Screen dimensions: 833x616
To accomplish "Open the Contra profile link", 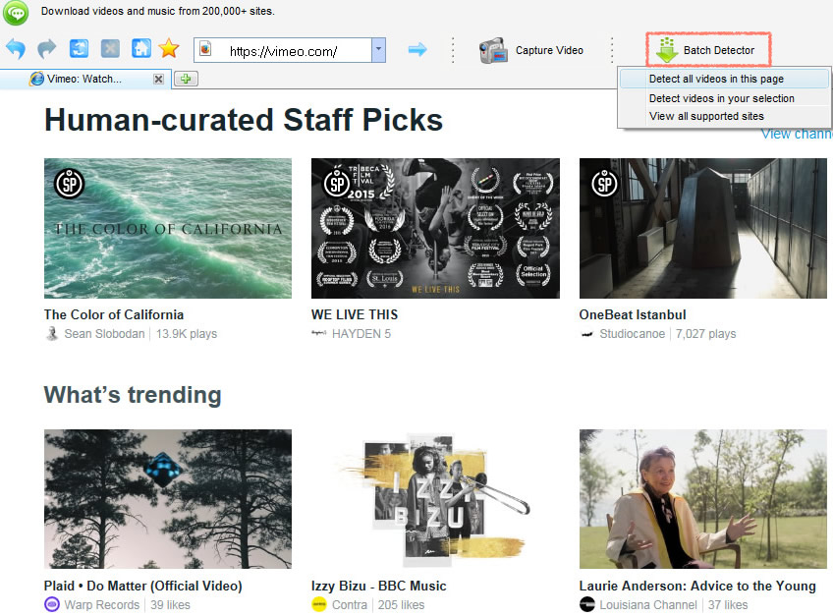I will (x=350, y=605).
